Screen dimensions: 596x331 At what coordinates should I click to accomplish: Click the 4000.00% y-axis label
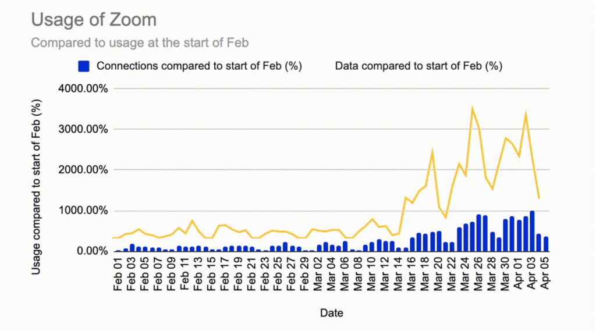(x=83, y=88)
